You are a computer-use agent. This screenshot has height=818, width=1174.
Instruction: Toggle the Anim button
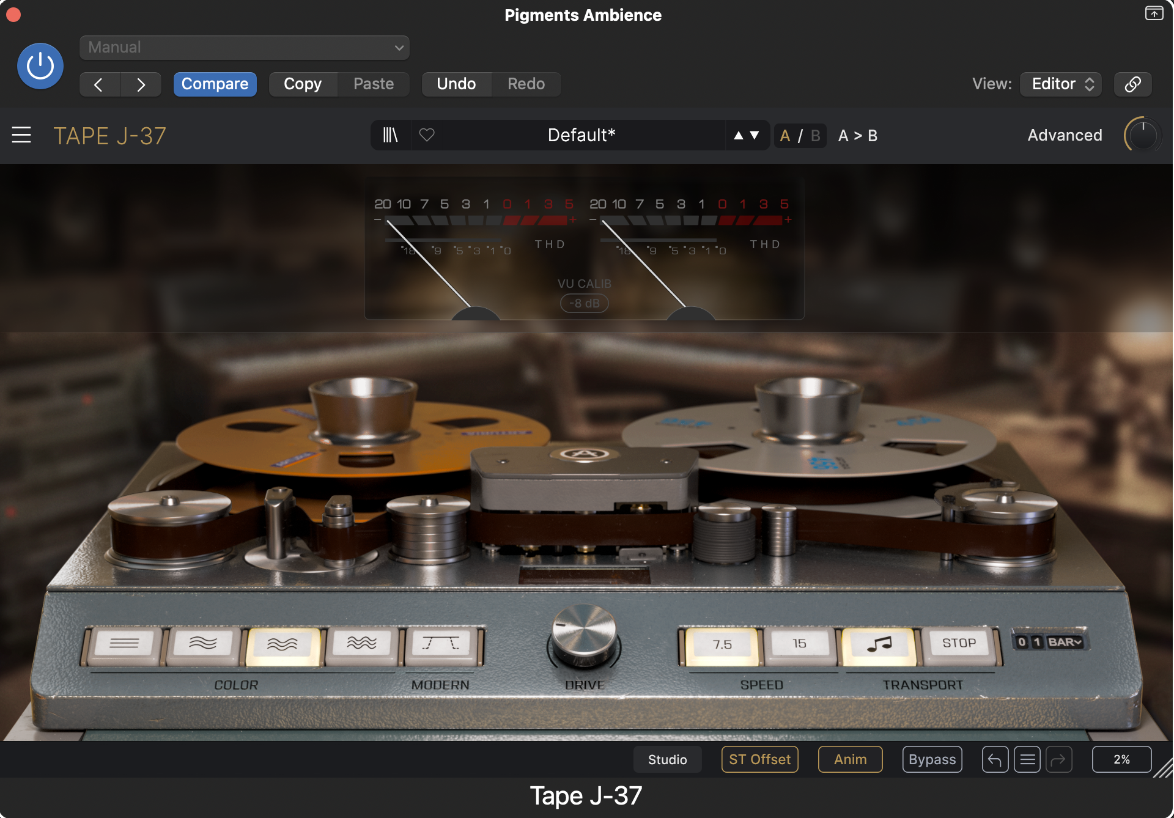coord(850,759)
